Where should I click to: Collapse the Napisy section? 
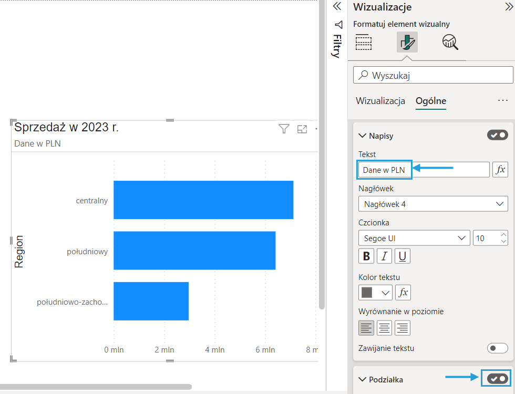tap(362, 136)
